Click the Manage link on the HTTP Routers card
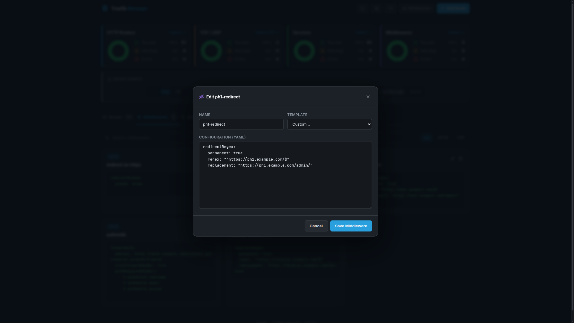The width and height of the screenshot is (574, 323). (x=177, y=32)
